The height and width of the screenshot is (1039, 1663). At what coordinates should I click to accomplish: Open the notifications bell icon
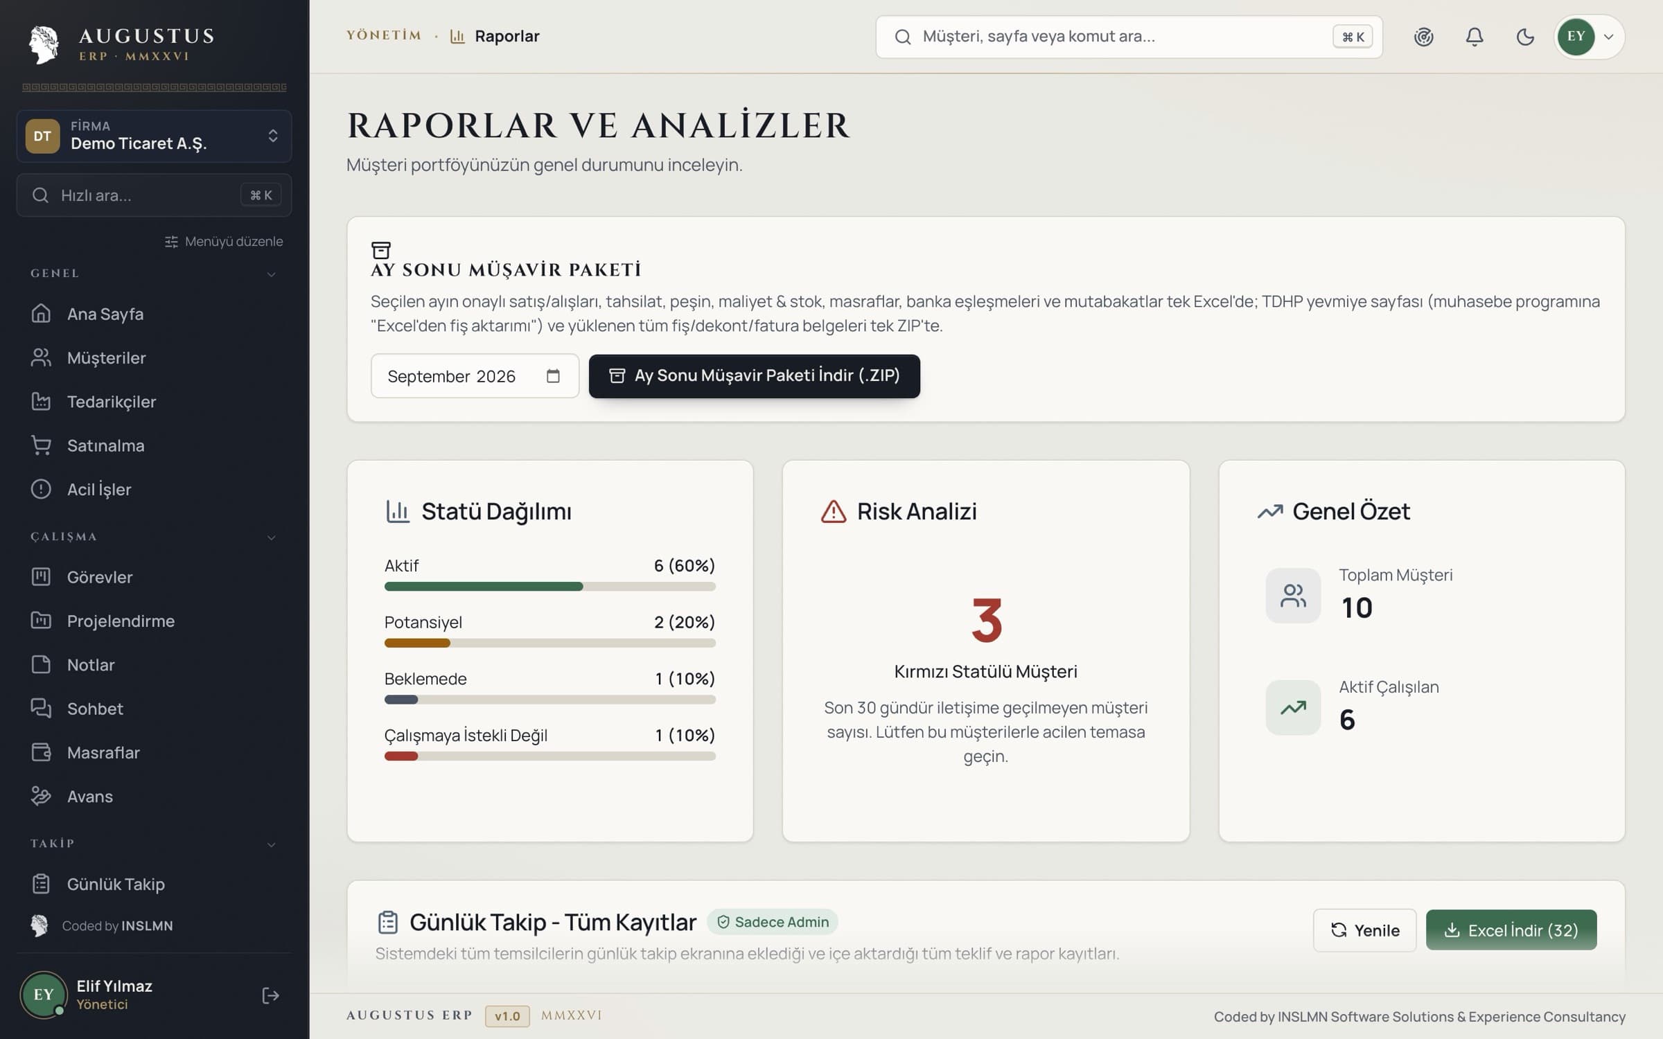pyautogui.click(x=1474, y=37)
